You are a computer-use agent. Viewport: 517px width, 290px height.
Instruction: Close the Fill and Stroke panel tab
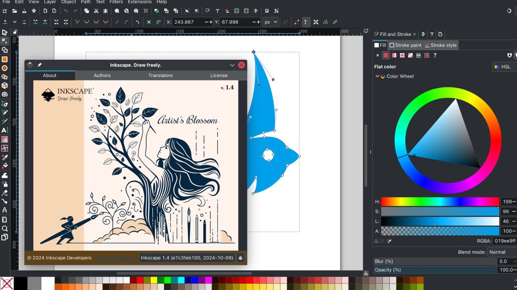coord(414,34)
